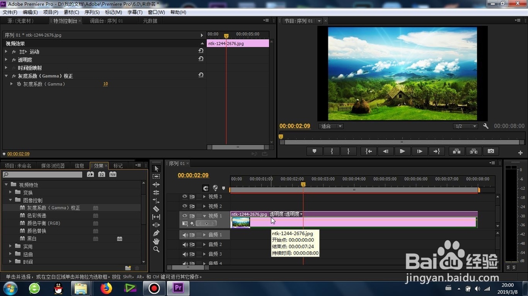Expand the Motion effect properties
This screenshot has height=296, width=528.
pos(6,52)
